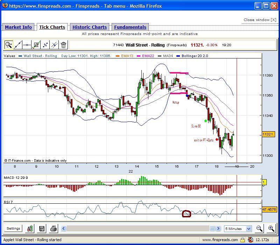Click the Close window [X] link
The height and width of the screenshot is (245, 280).
(260, 20)
